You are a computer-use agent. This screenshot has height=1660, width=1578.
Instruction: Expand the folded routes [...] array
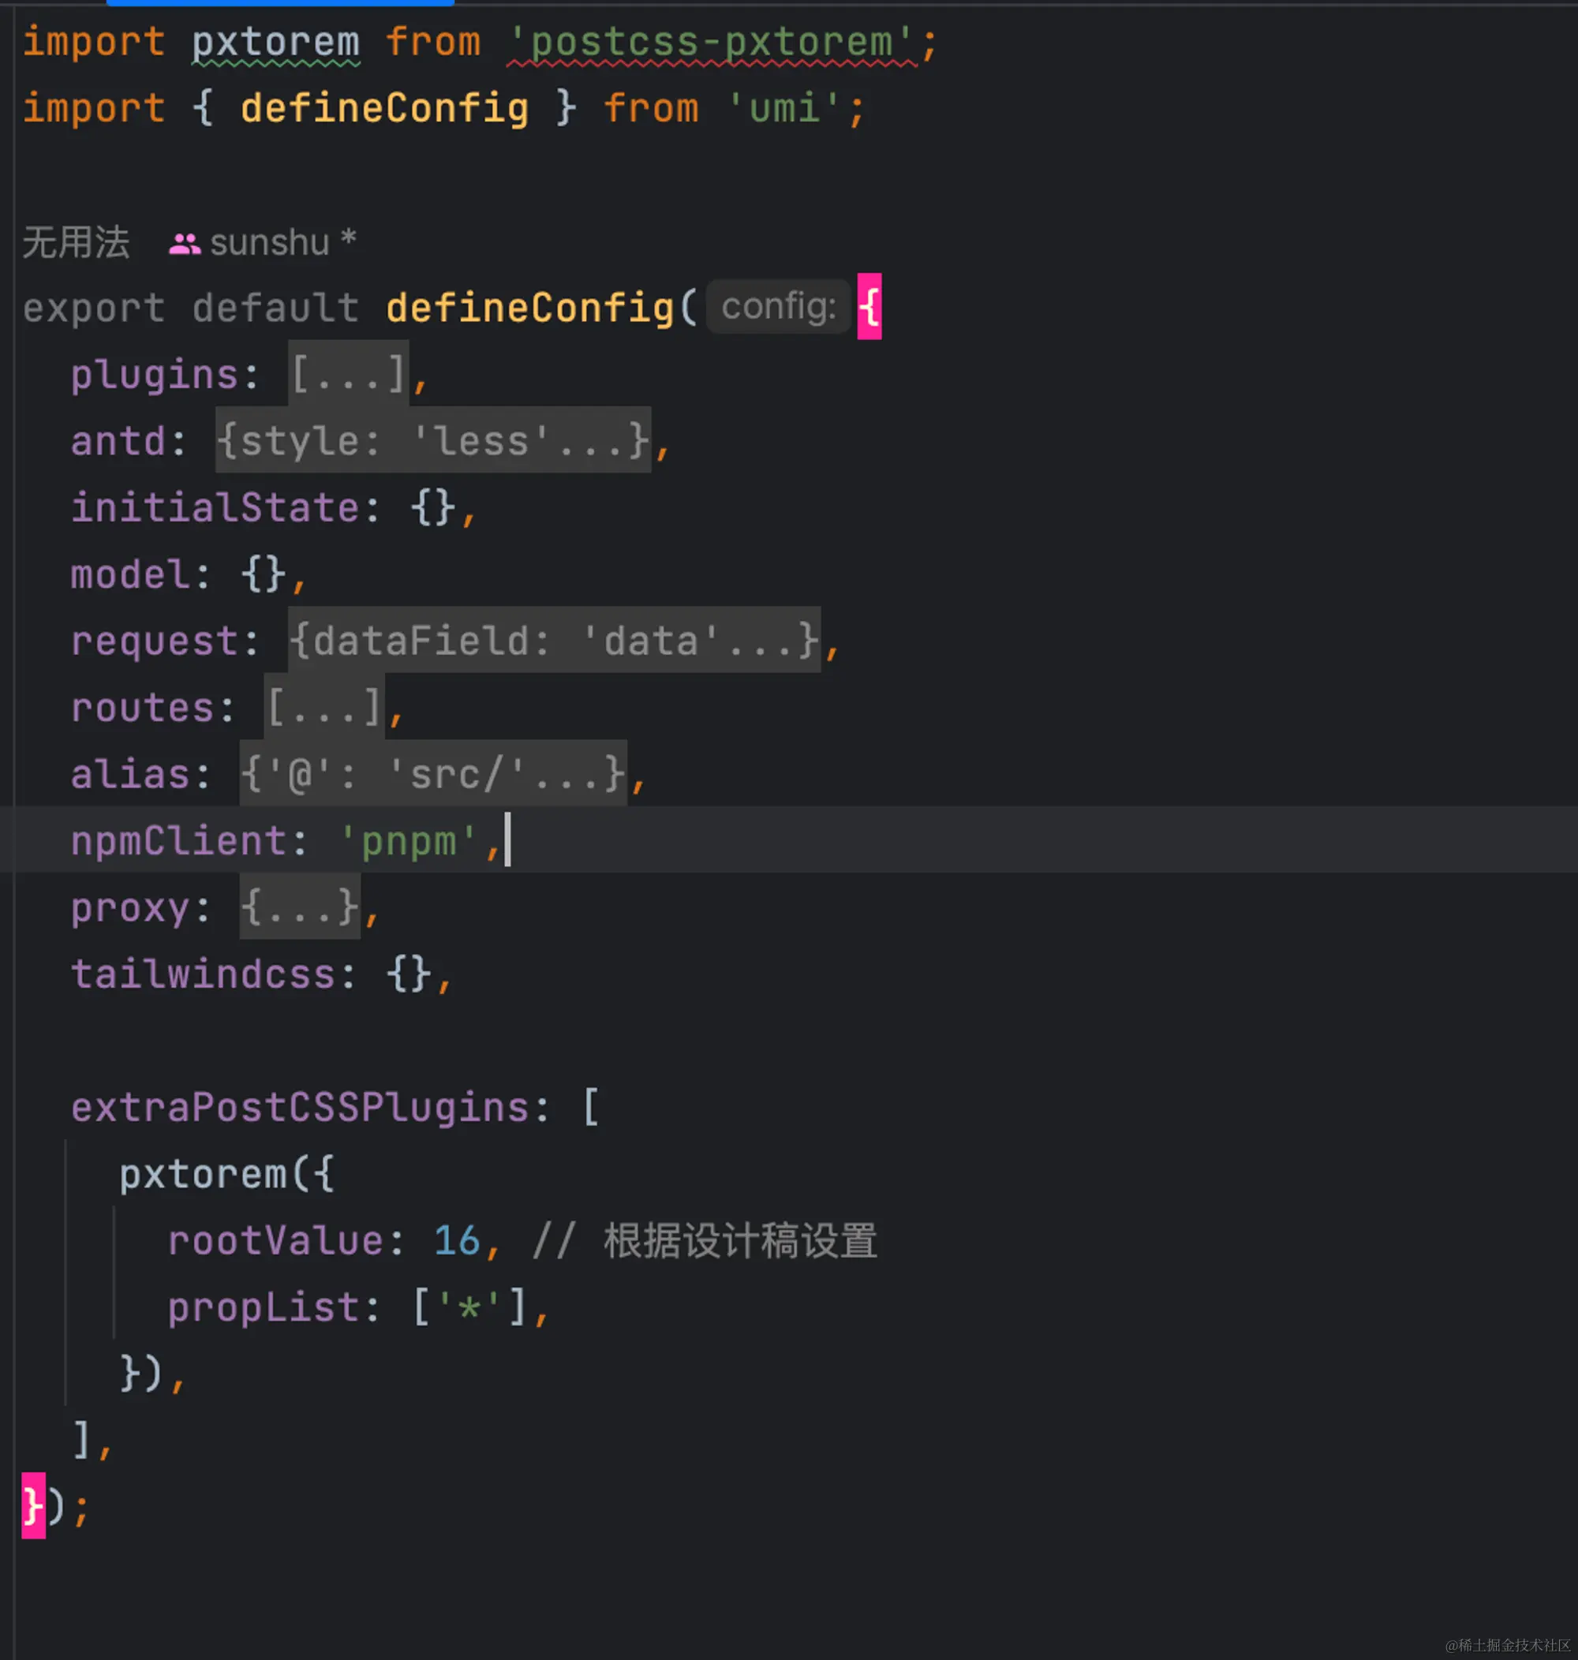pos(325,706)
